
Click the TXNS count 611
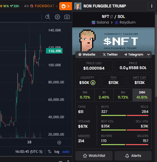(x=81, y=112)
